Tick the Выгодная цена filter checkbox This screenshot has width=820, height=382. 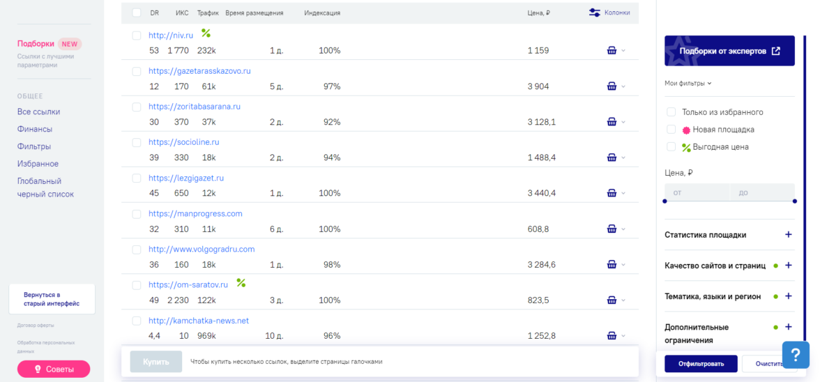(x=671, y=147)
